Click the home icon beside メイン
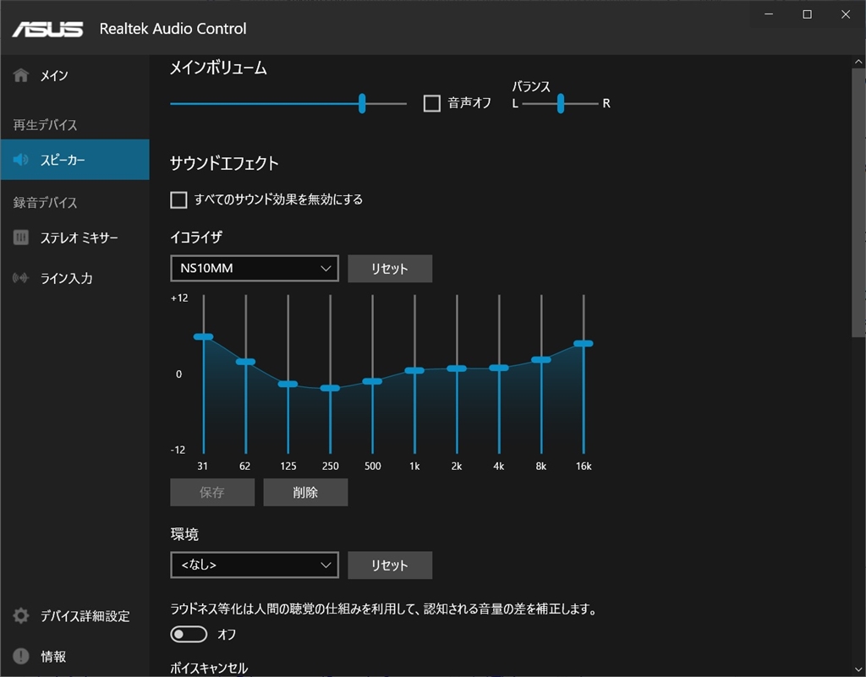 coord(21,75)
